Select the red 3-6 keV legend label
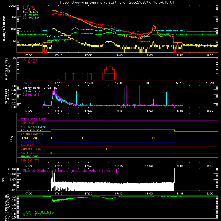The width and height of the screenshot is (221, 221). (x=29, y=7)
